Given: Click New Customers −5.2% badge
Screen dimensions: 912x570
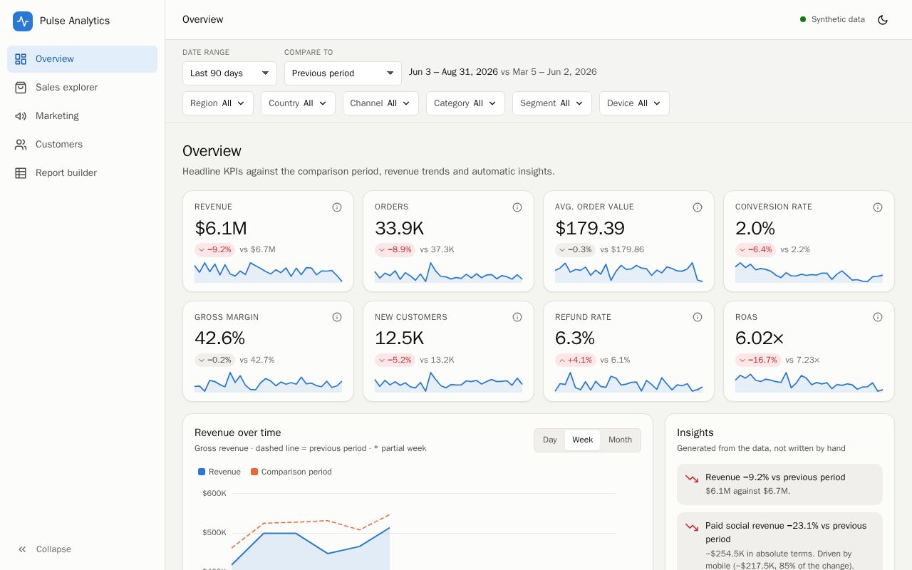Looking at the screenshot, I should pyautogui.click(x=395, y=361).
